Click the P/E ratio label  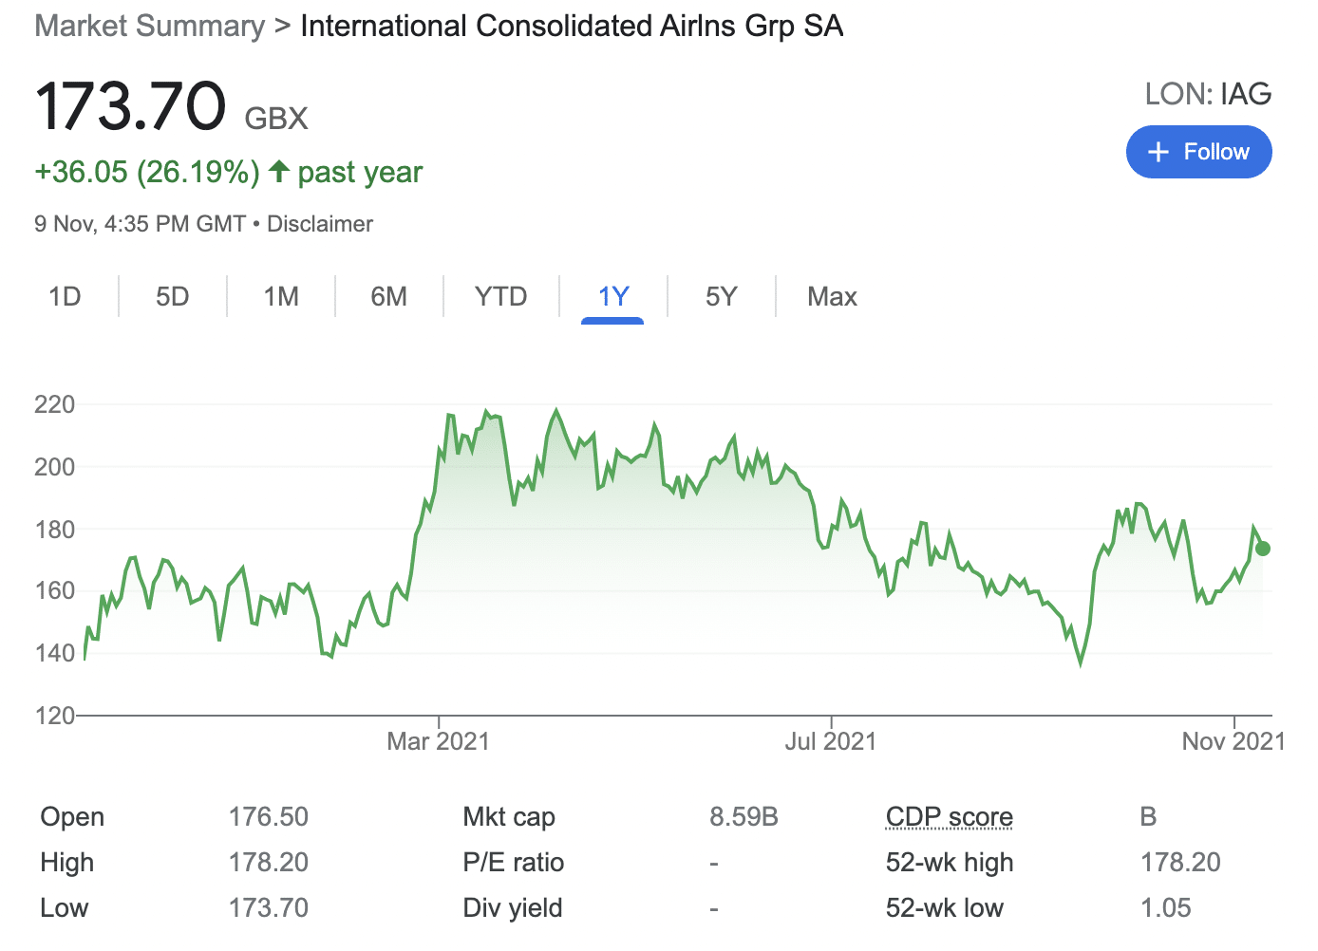[x=514, y=863]
